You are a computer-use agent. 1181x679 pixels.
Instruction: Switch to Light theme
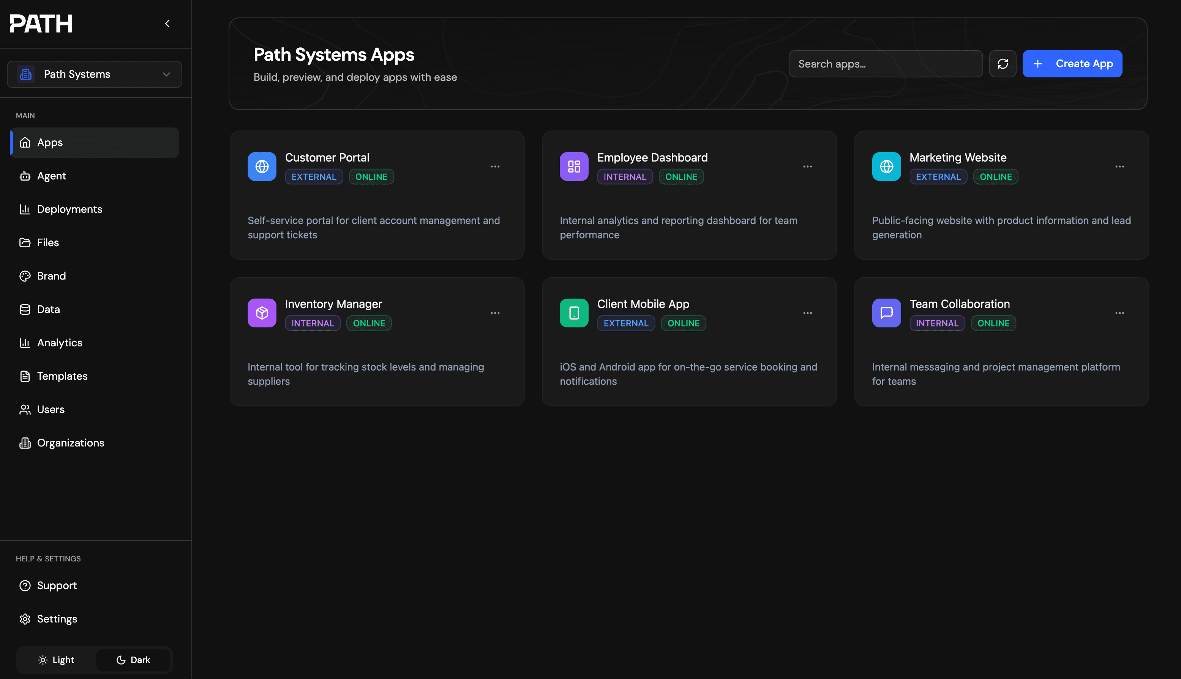56,660
